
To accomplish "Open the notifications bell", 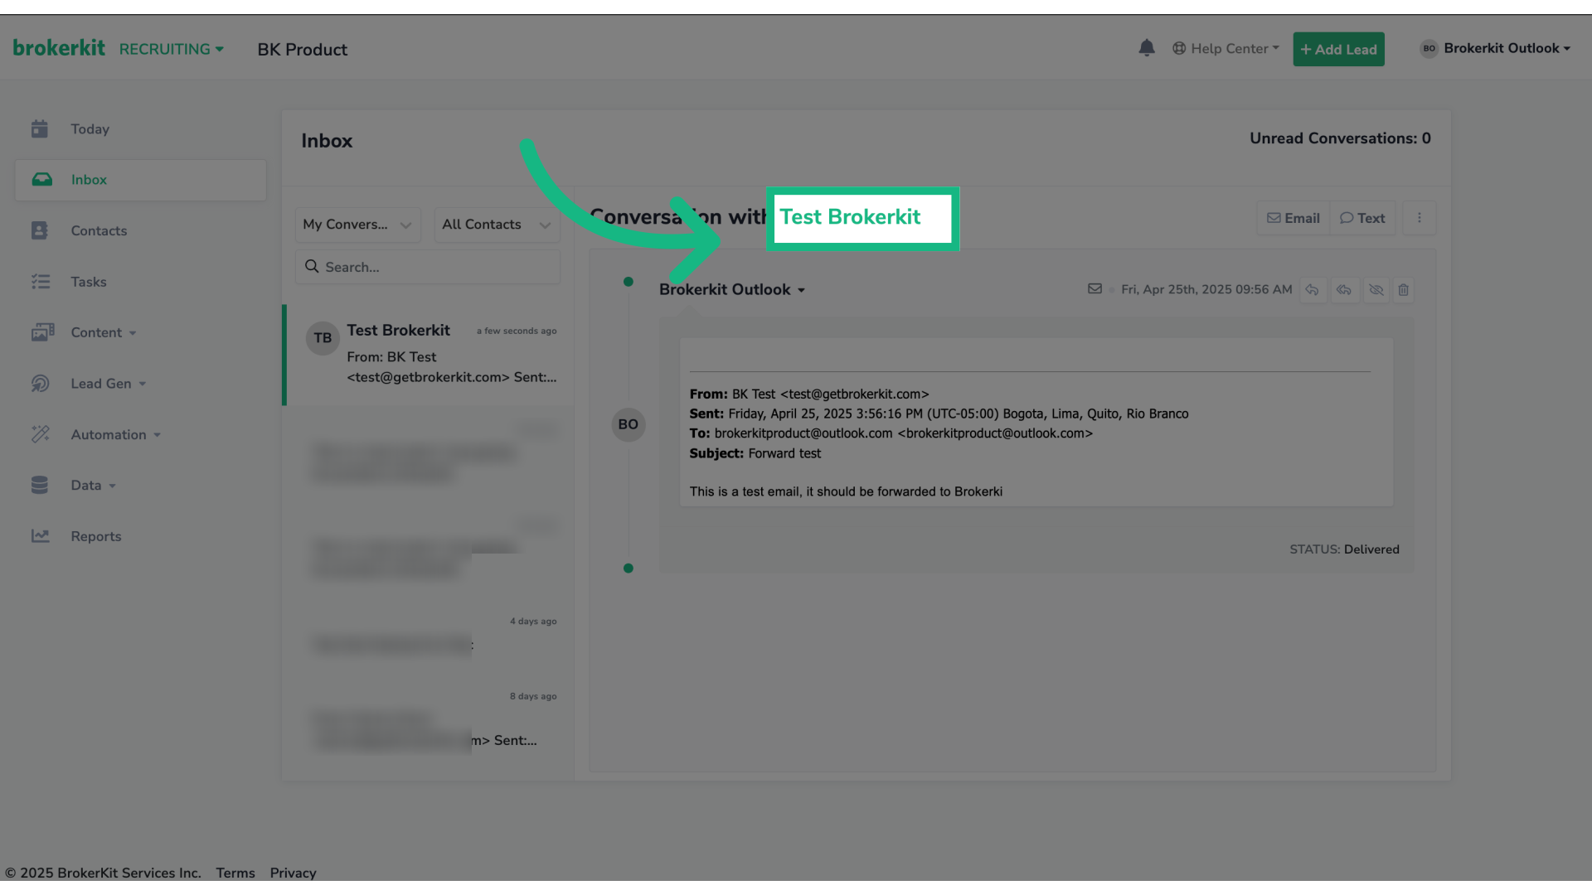I will [x=1147, y=48].
